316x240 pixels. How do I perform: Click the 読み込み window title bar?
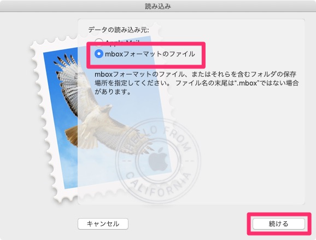[158, 6]
